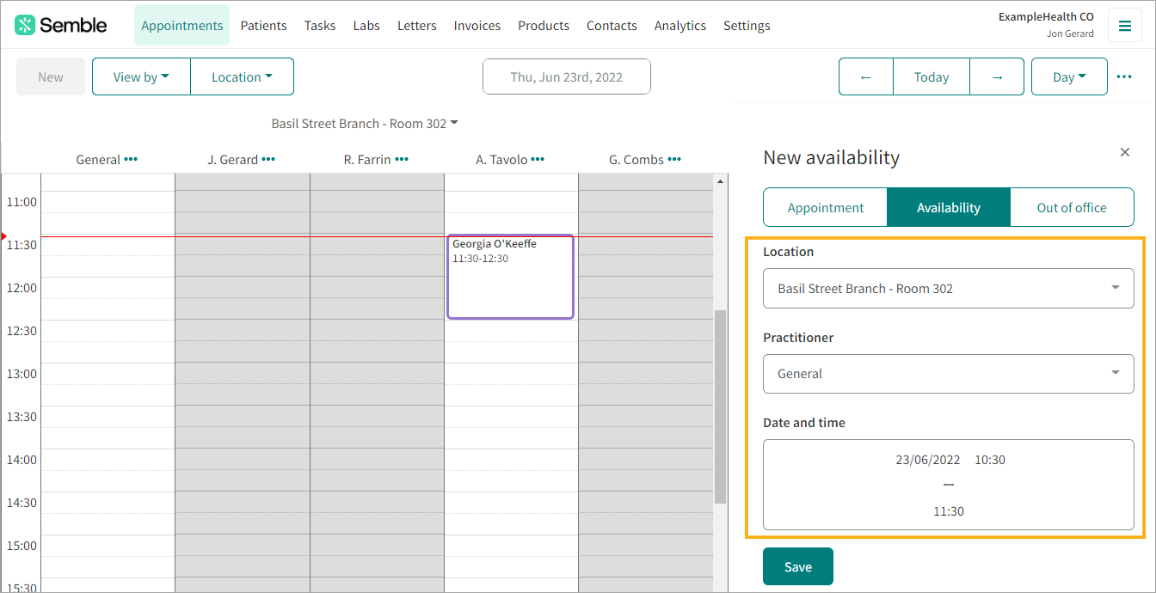Open options dots next to J. Gerard
The width and height of the screenshot is (1156, 593).
pos(268,159)
